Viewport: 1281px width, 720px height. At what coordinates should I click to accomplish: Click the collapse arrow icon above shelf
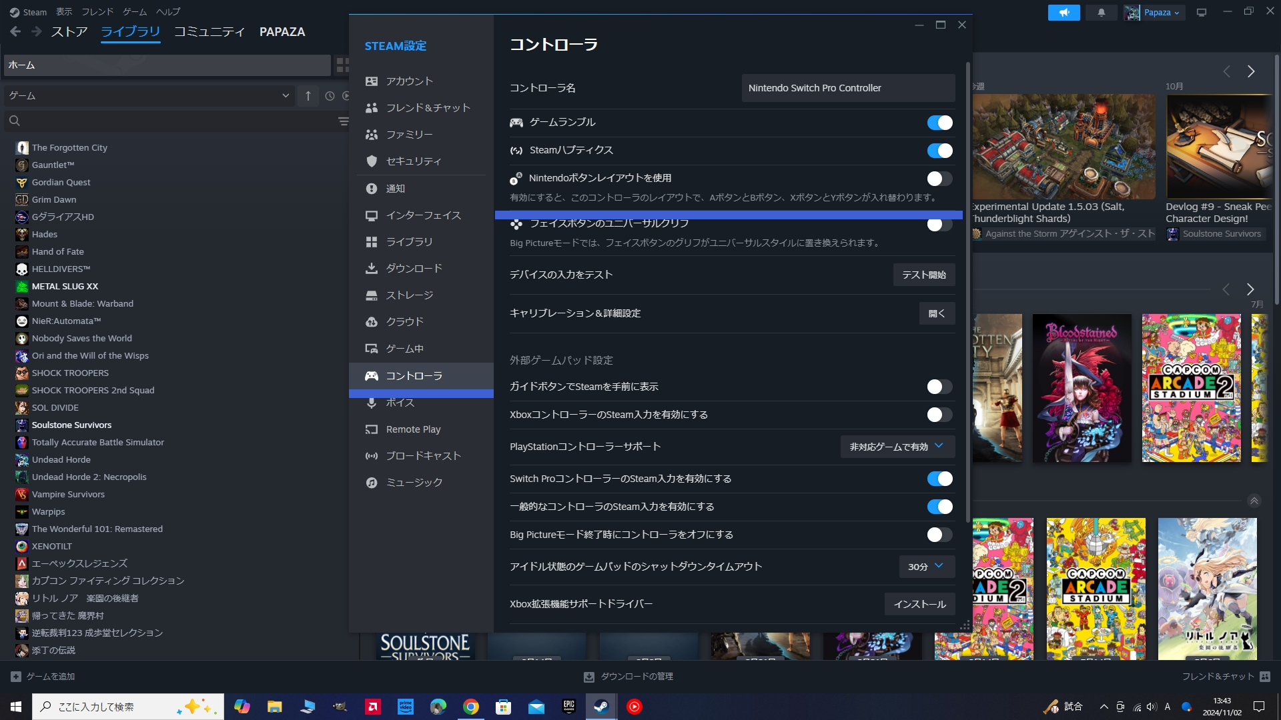(1254, 501)
